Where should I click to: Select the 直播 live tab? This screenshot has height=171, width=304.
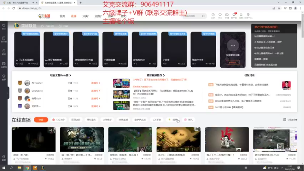tap(74, 16)
